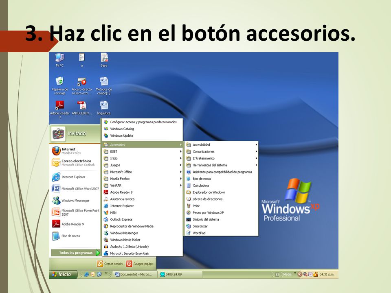Open Outlook Express in programs list
Image resolution: width=391 pixels, height=293 pixels.
tap(143, 219)
